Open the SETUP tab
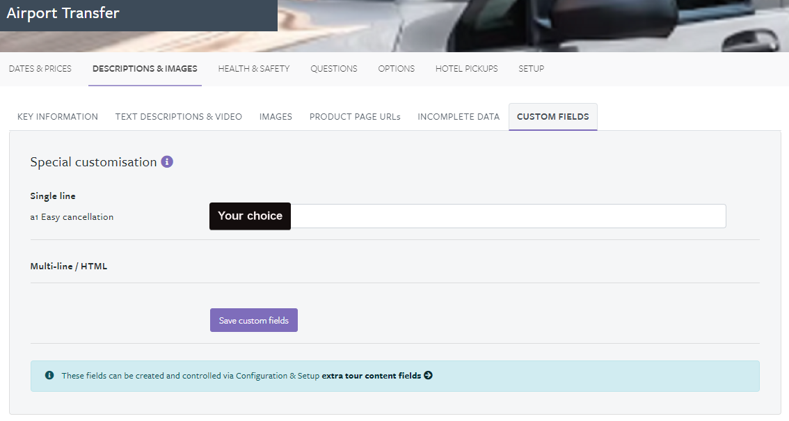The height and width of the screenshot is (421, 789). (x=531, y=68)
